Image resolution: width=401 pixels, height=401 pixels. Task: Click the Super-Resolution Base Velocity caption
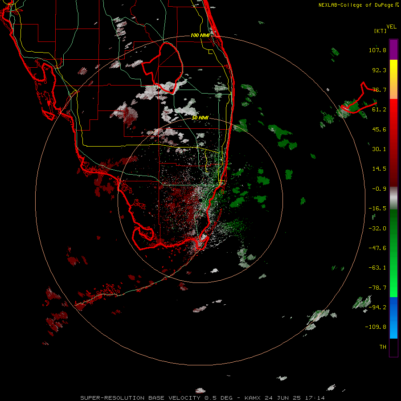click(203, 398)
